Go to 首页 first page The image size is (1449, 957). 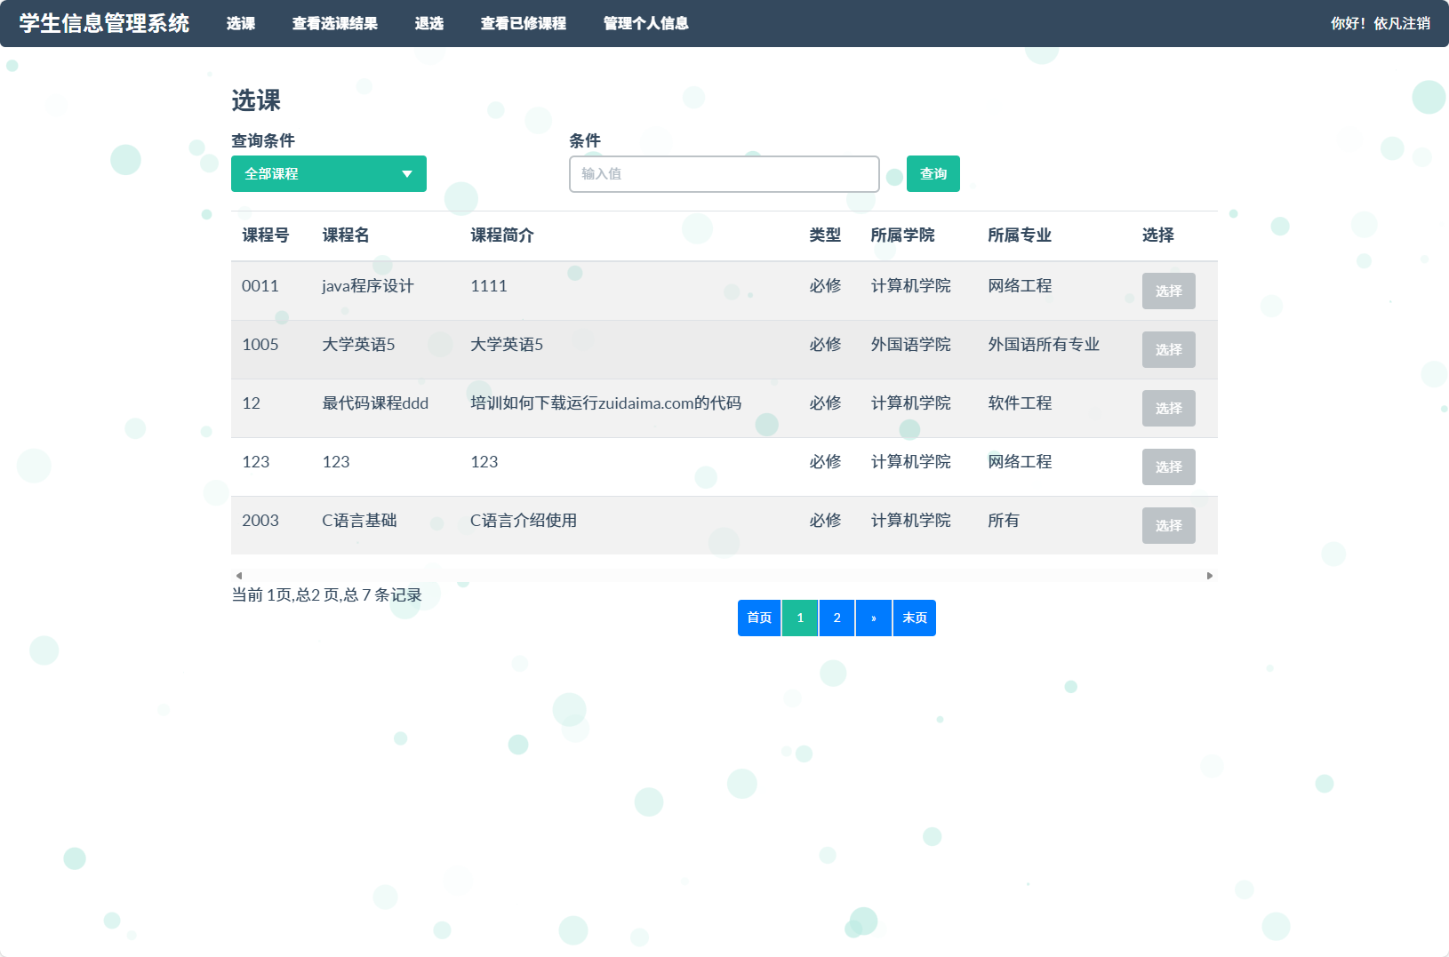758,618
